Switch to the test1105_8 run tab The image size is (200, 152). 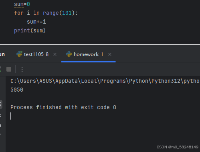[x=36, y=54]
